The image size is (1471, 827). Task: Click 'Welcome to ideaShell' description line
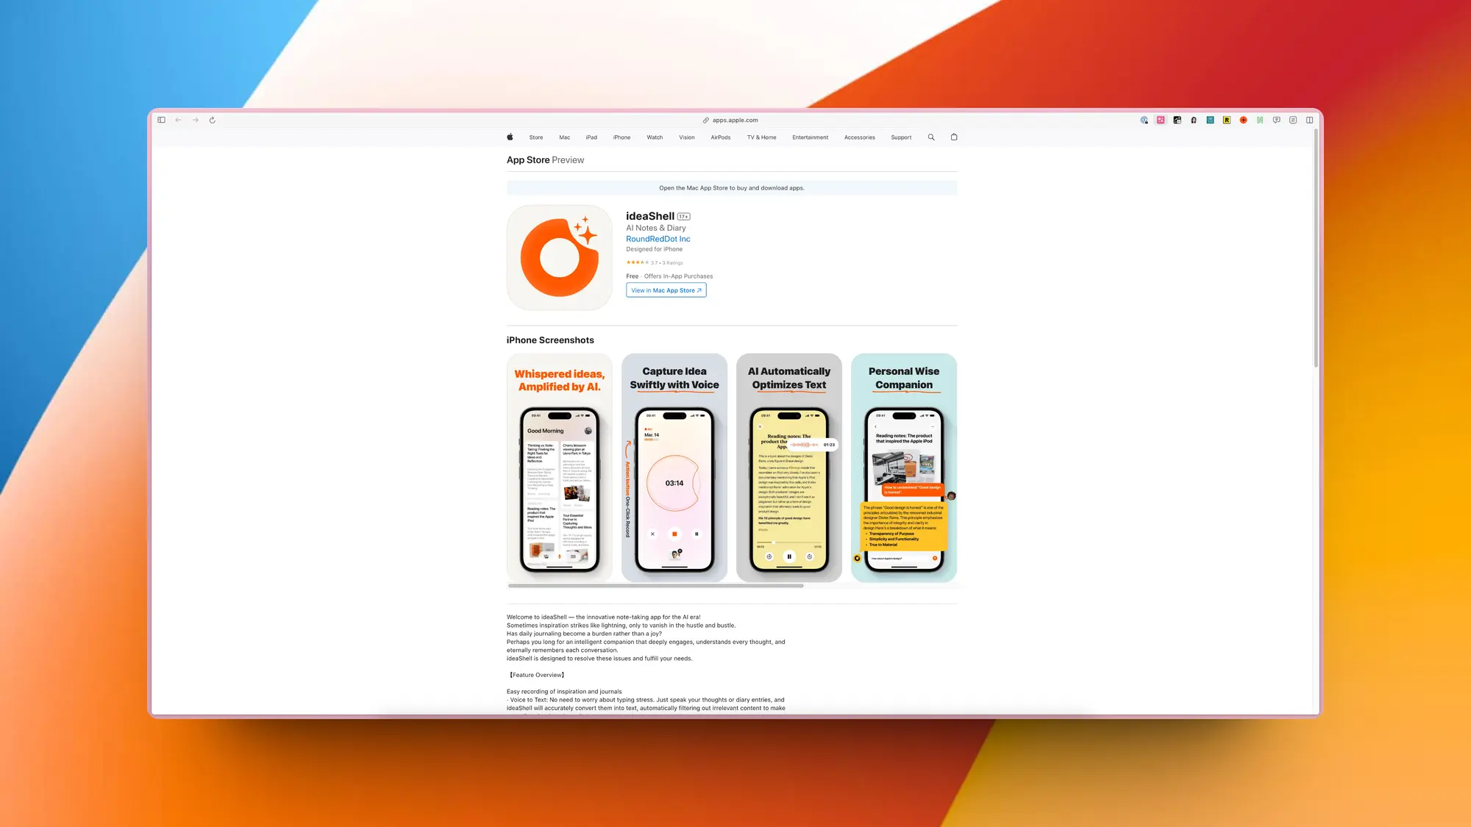point(603,617)
